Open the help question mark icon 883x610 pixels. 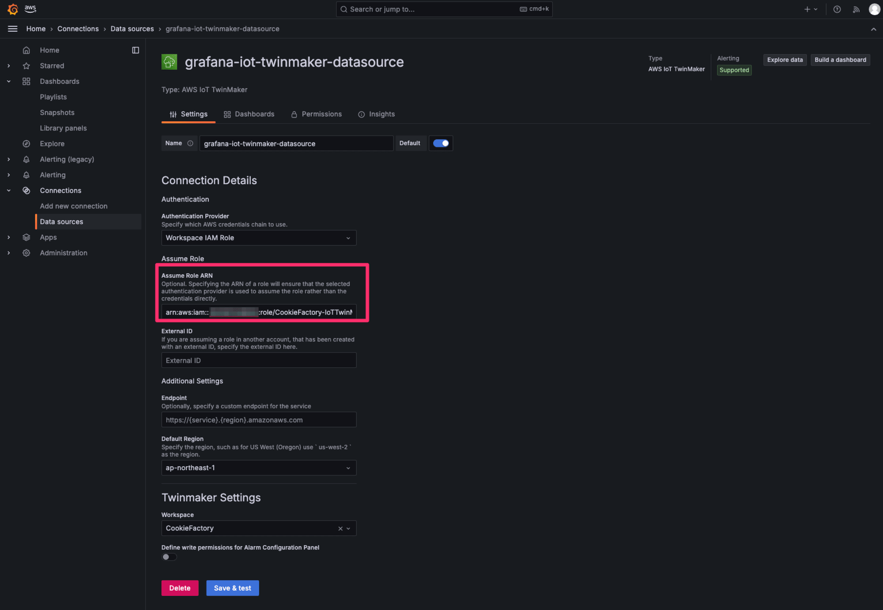837,9
